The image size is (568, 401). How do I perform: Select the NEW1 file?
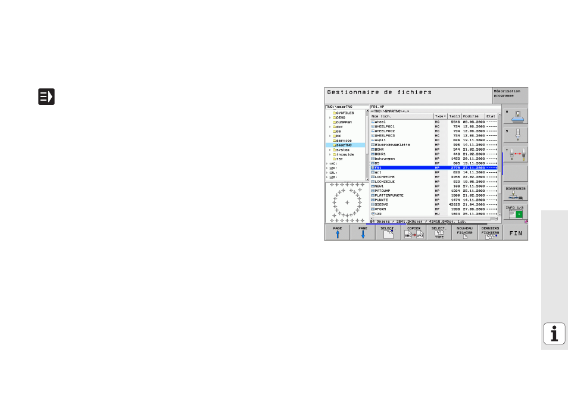(434, 186)
